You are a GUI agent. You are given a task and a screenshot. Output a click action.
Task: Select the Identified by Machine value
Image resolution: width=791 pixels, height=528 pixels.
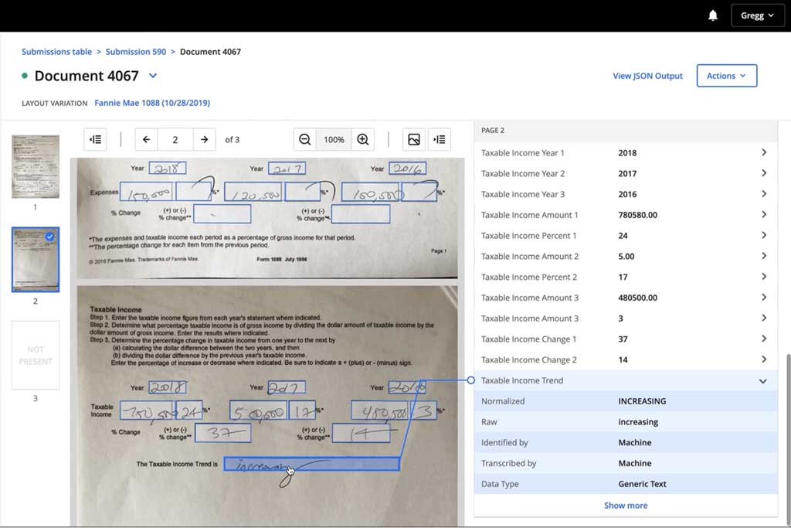point(635,442)
